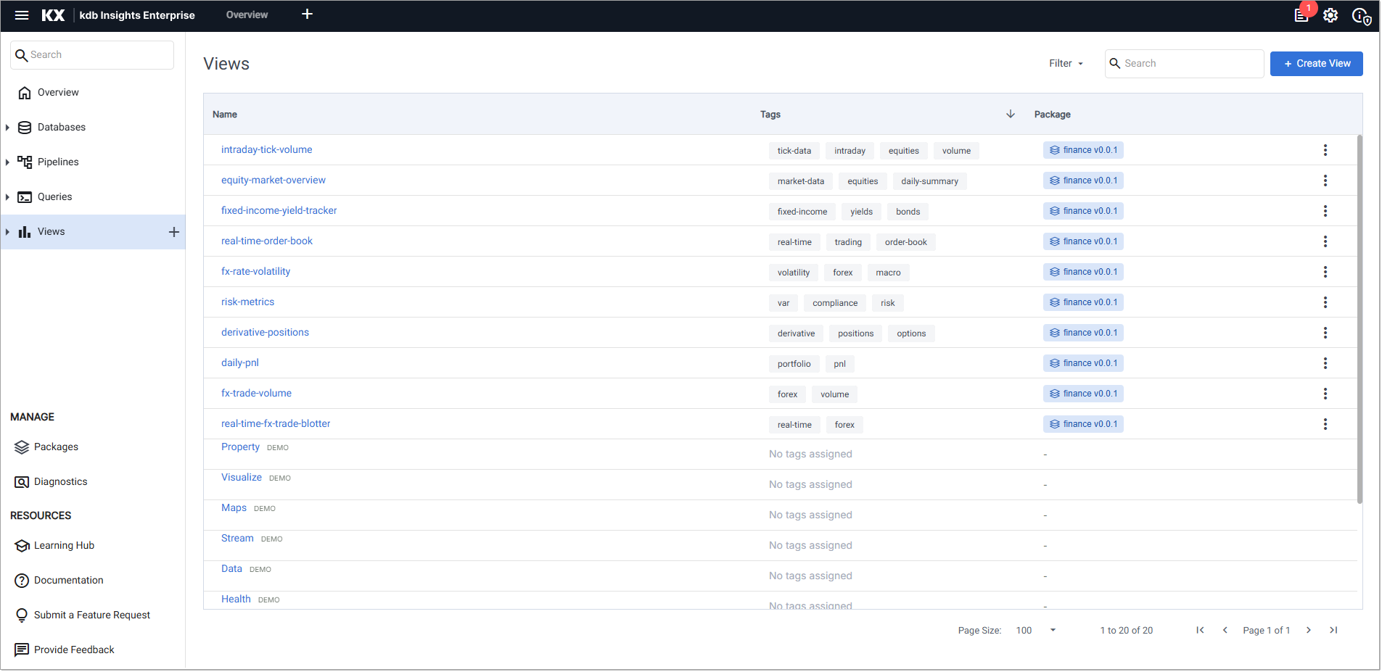The image size is (1382, 672).
Task: Switch to the Overview tab
Action: coord(247,14)
